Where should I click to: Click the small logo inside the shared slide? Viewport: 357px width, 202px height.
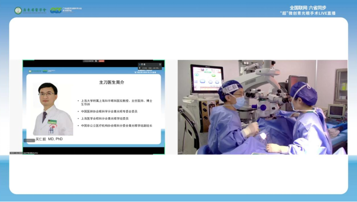click(x=40, y=71)
